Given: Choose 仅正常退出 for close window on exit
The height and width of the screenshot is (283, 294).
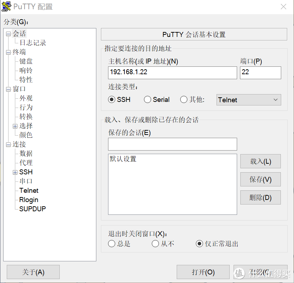Looking at the screenshot, I should (199, 244).
